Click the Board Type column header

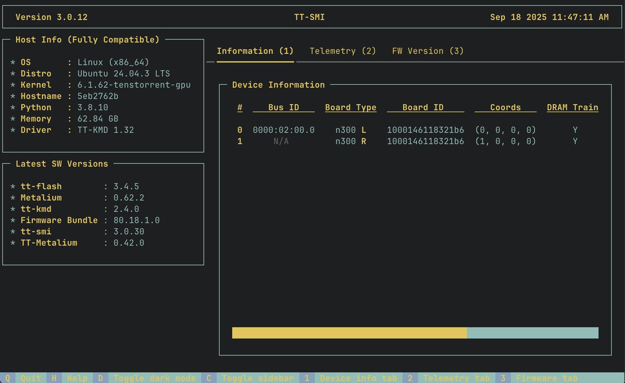pos(351,107)
